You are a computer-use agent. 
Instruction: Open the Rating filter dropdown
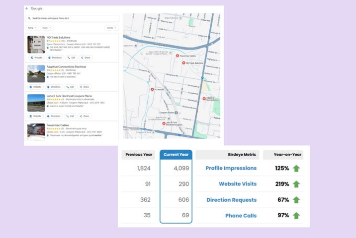(32, 28)
